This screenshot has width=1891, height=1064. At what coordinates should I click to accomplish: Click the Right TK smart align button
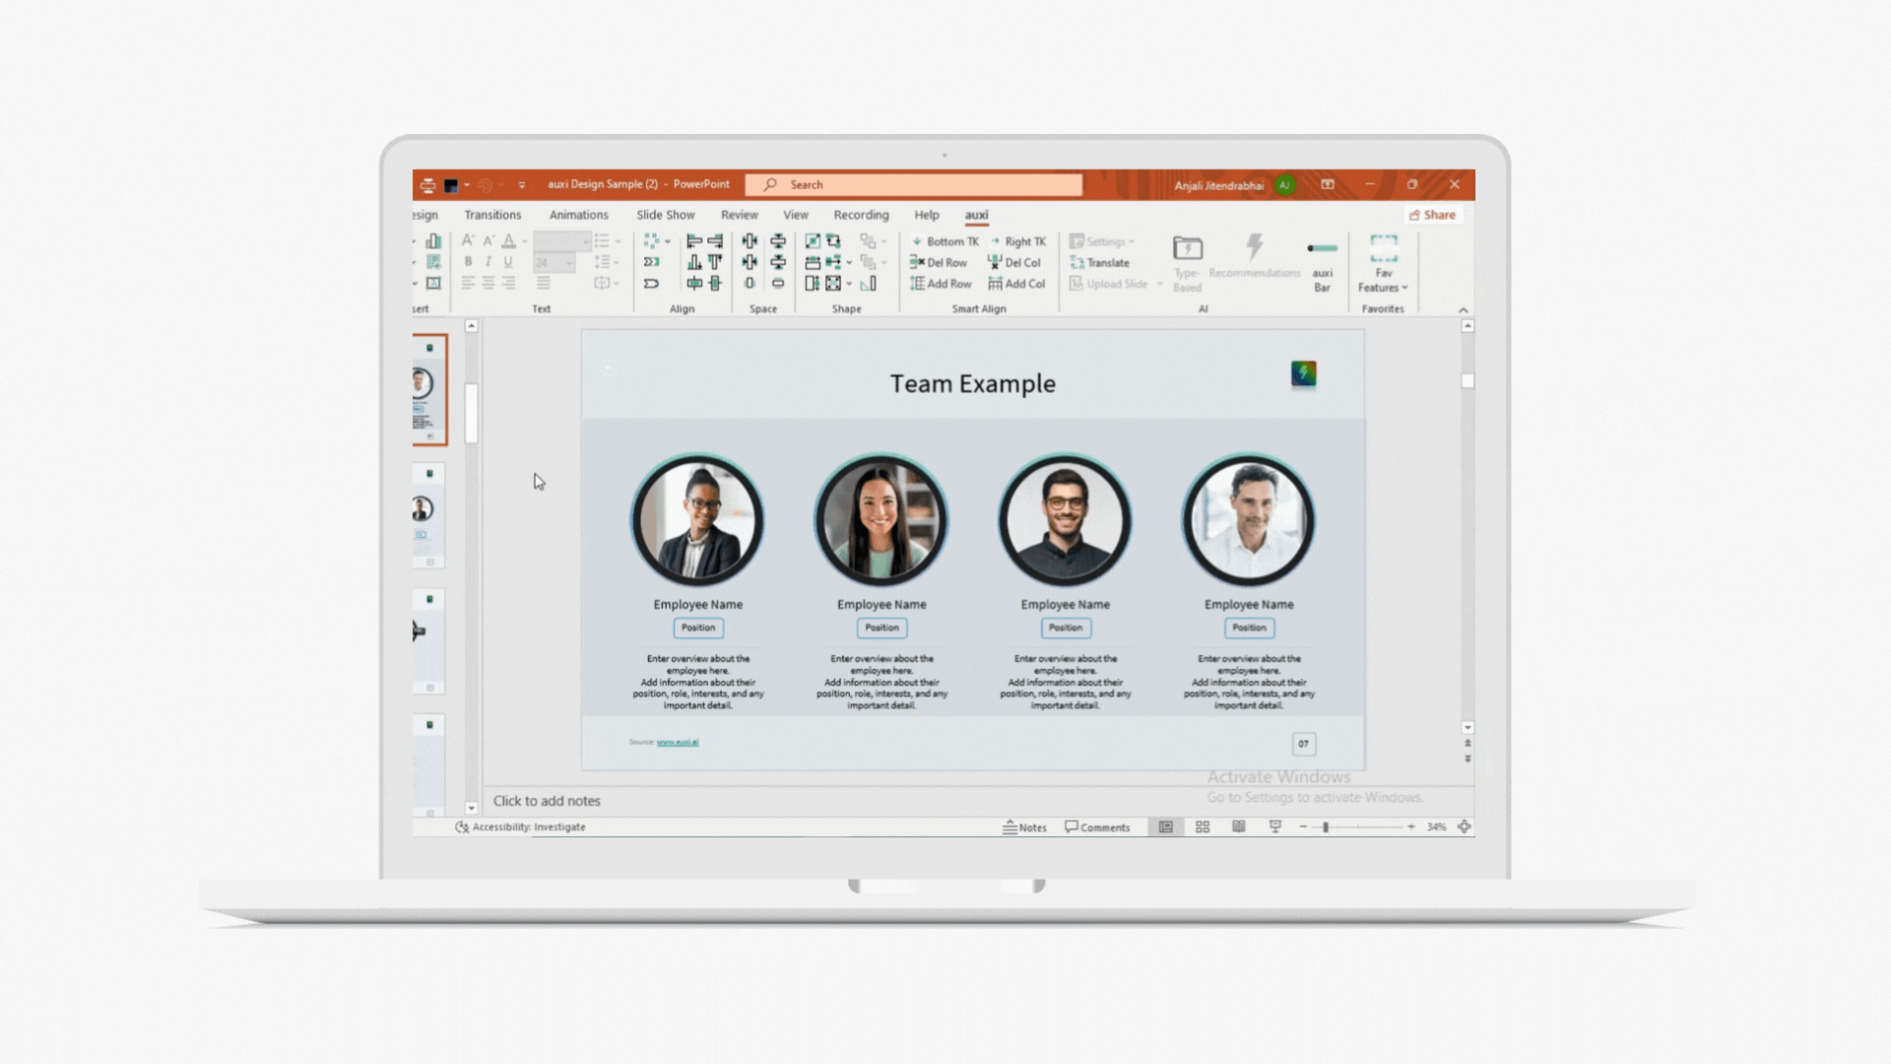click(1018, 241)
